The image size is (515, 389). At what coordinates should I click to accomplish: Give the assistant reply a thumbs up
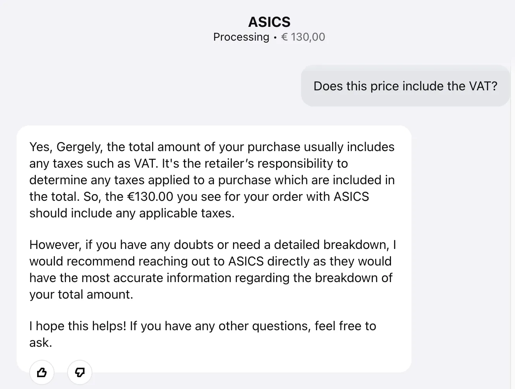click(x=42, y=372)
